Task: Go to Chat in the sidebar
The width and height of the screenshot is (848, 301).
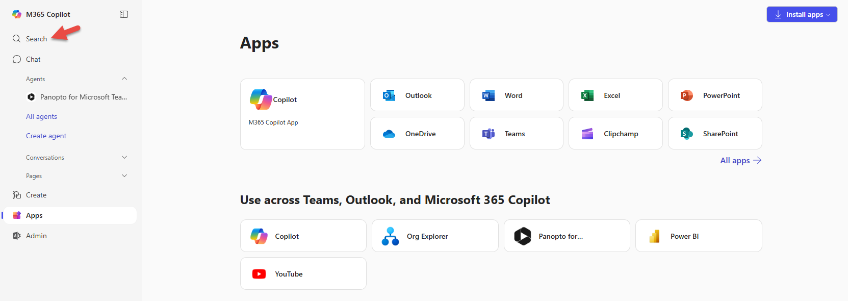Action: [33, 59]
